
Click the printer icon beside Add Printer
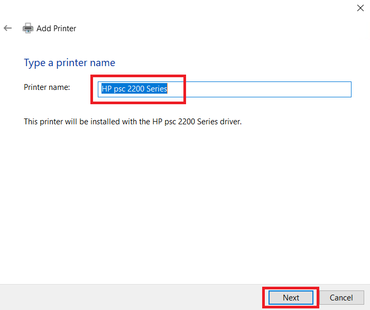click(x=27, y=29)
